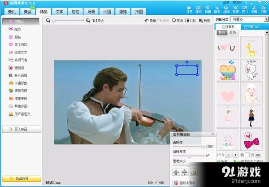Viewport: 269px width, 187px height.
Task: Open the 在线素材 online materials tab
Action: (228, 27)
